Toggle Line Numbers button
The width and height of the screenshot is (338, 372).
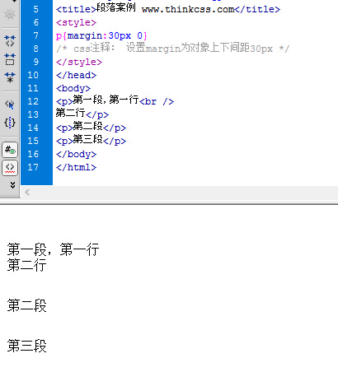coord(10,150)
